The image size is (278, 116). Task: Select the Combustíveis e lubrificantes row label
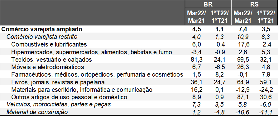coord(49,44)
